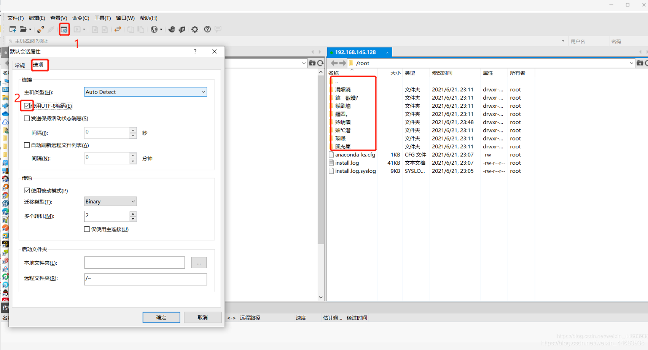Open the 编辑(E) menu
This screenshot has width=648, height=350.
pyautogui.click(x=37, y=18)
